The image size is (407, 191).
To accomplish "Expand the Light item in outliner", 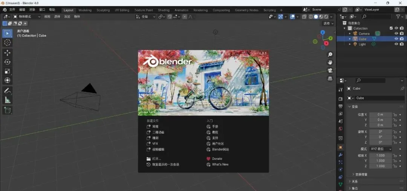I will (350, 44).
